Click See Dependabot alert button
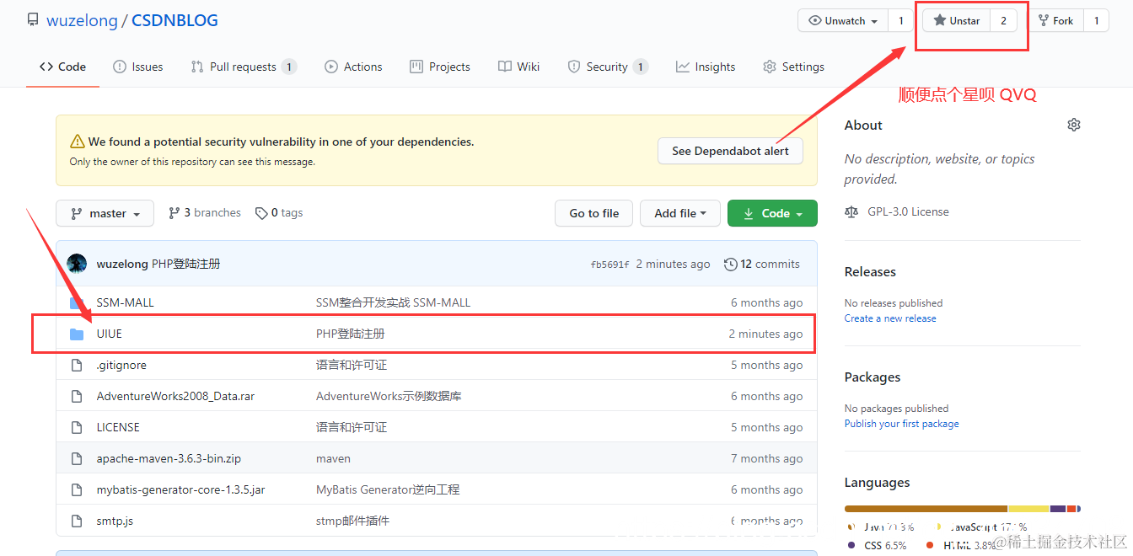This screenshot has height=556, width=1133. click(x=730, y=151)
